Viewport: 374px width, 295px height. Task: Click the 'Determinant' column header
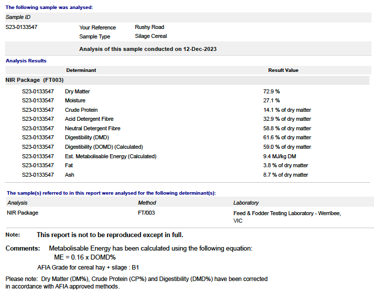tap(81, 70)
